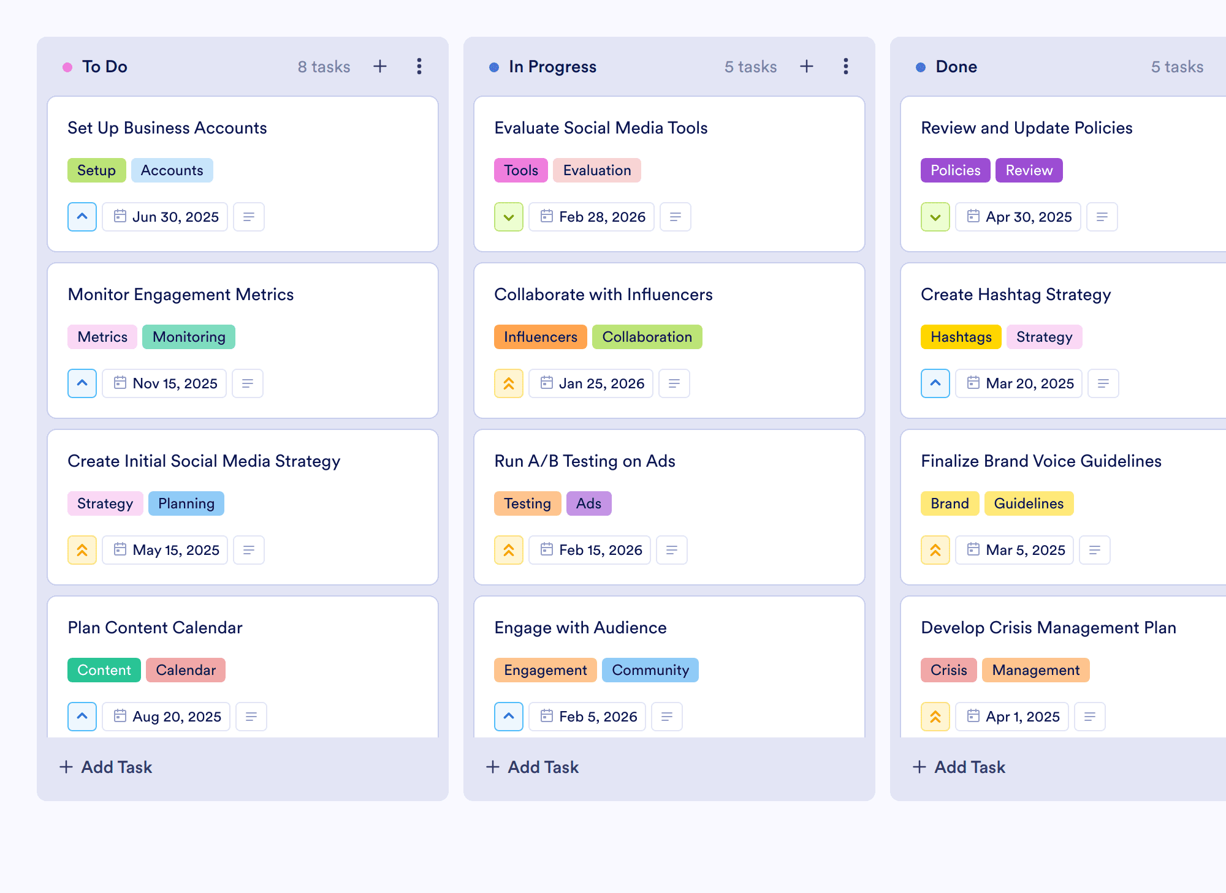This screenshot has height=893, width=1226.
Task: Change priority on Collaborate with Influencers card
Action: [509, 383]
